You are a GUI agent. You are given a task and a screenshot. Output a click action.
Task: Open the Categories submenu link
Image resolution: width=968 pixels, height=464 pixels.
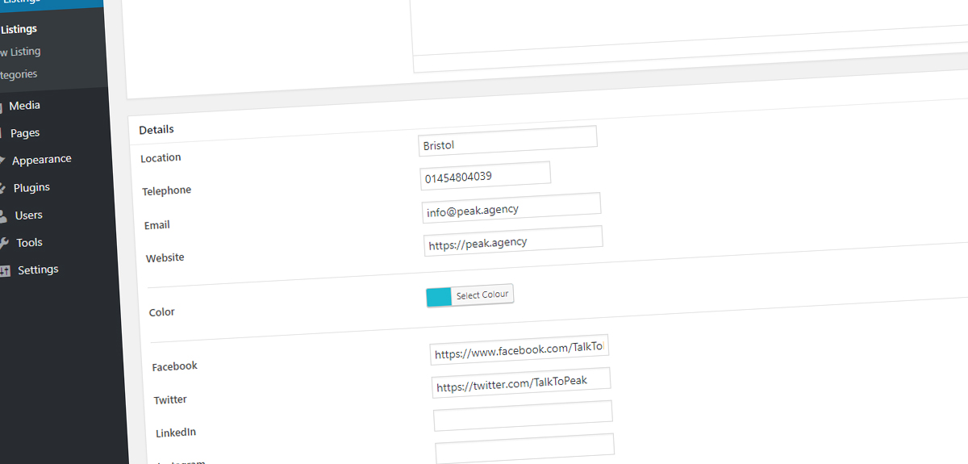click(19, 74)
